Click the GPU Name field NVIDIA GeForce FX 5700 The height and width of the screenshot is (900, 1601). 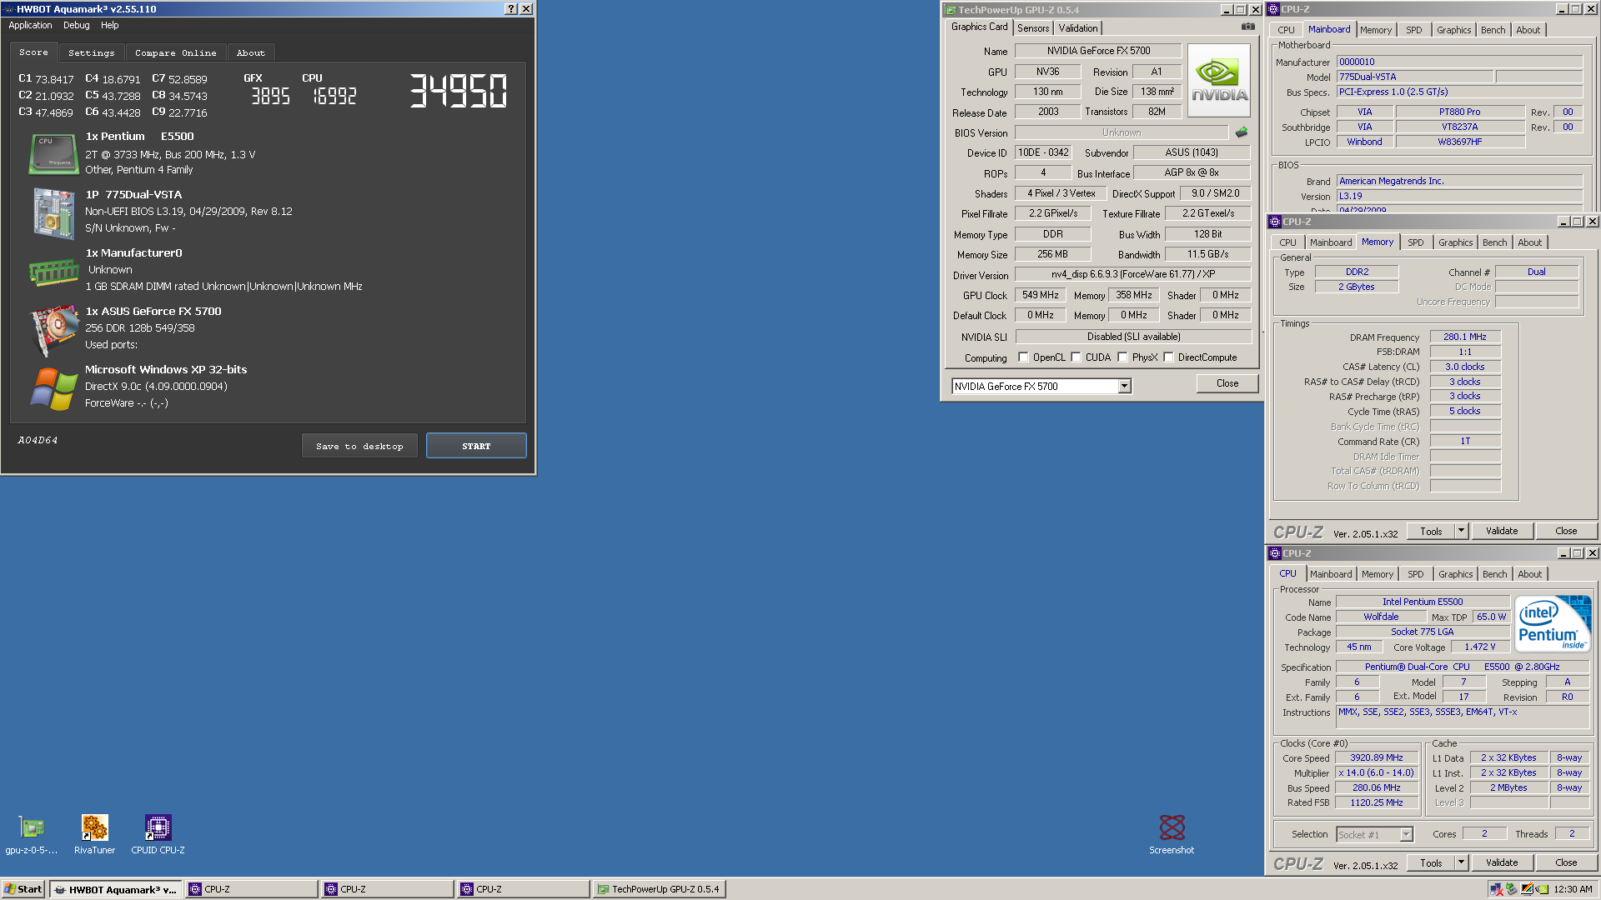(1097, 51)
